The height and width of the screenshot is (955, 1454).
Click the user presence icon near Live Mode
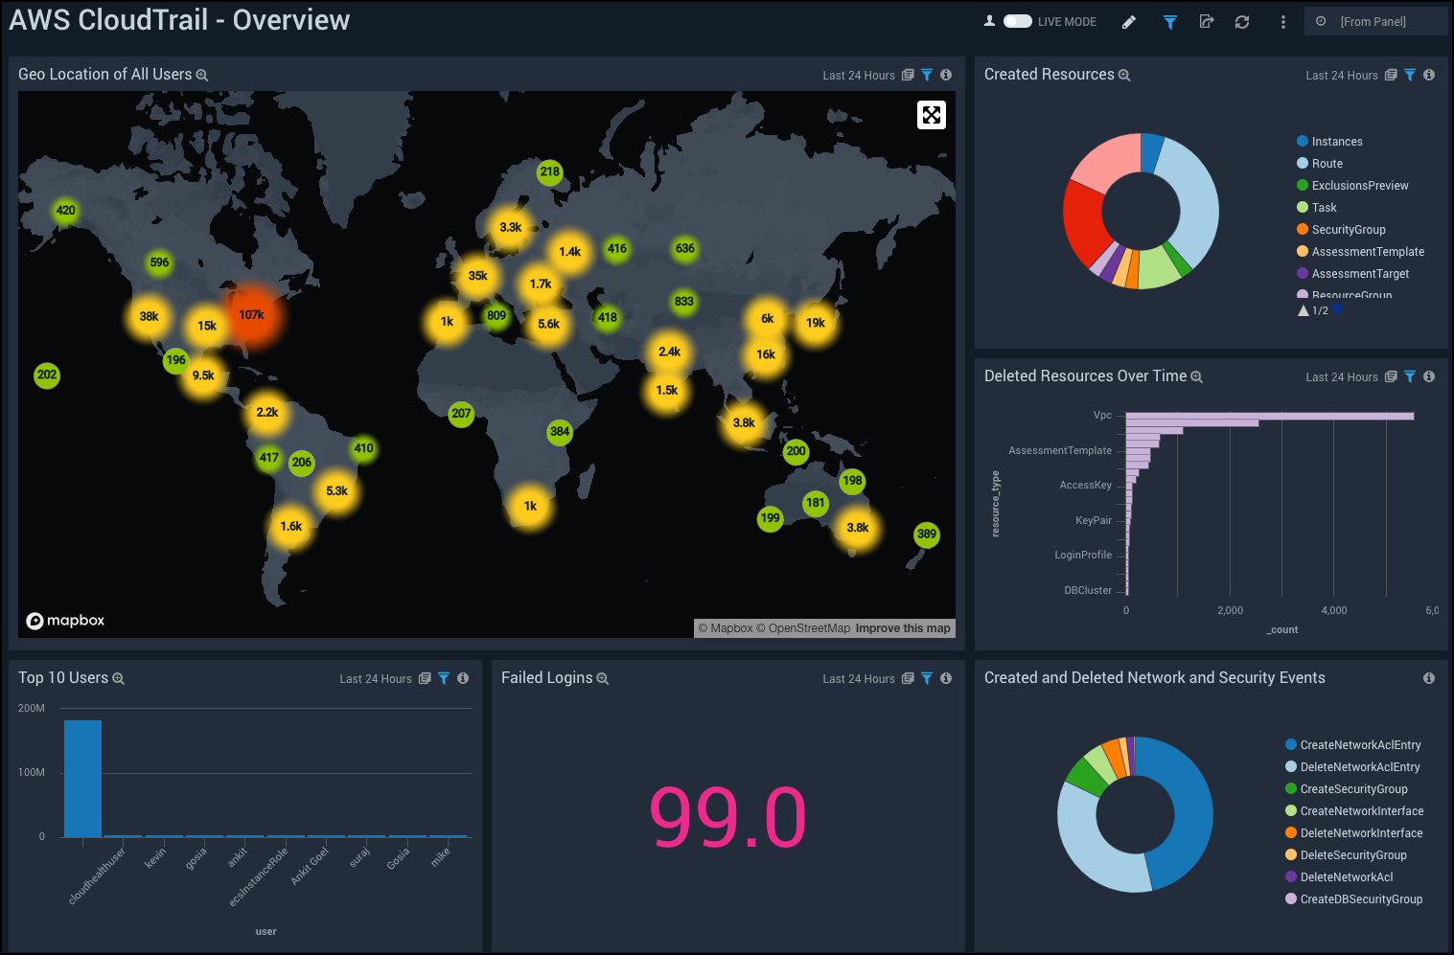[x=989, y=20]
